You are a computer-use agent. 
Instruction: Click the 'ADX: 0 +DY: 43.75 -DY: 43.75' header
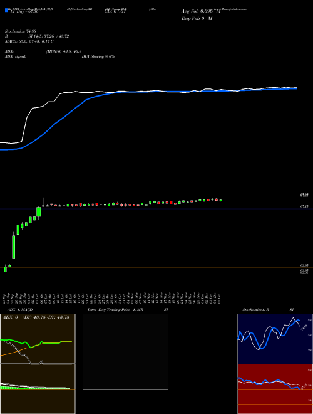36,317
